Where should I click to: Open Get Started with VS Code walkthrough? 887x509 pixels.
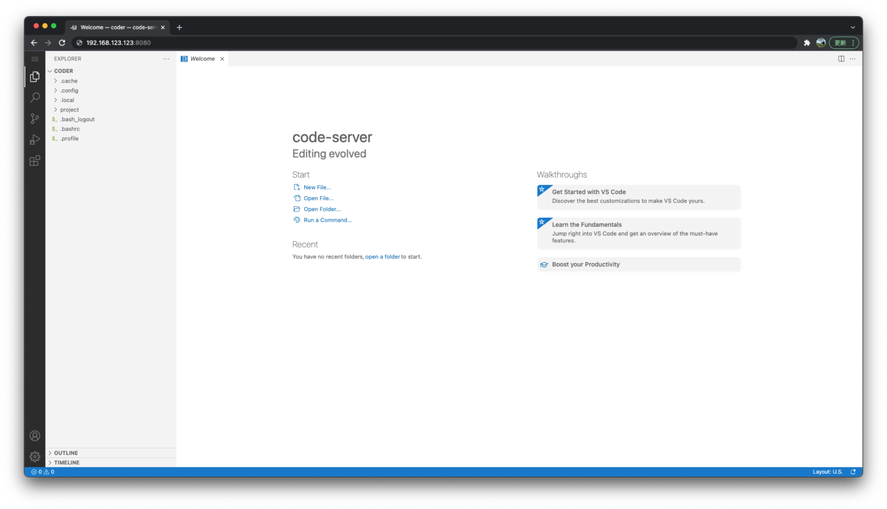(x=639, y=197)
